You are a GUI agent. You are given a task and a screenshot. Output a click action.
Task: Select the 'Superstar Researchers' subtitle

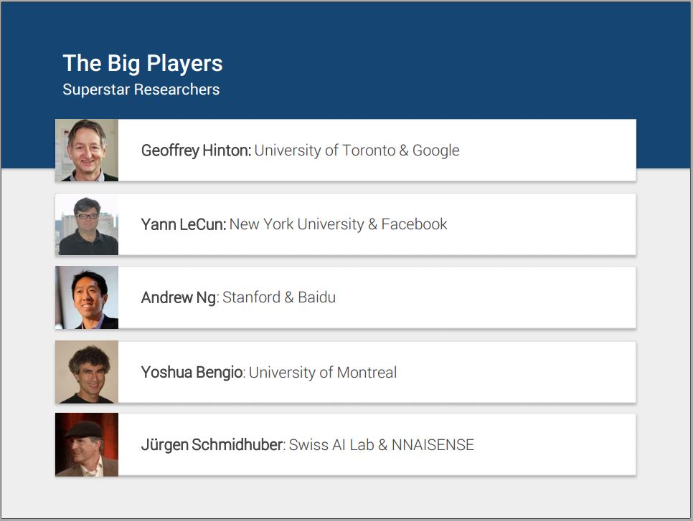[x=141, y=89]
